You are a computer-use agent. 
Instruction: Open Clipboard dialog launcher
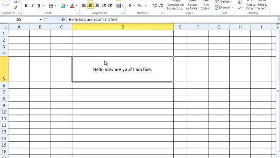(x=19, y=13)
